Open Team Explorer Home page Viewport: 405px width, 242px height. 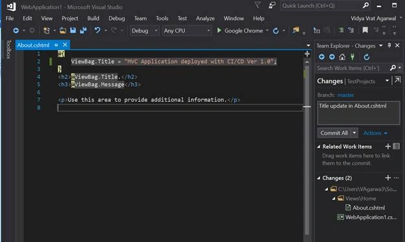[x=342, y=57]
